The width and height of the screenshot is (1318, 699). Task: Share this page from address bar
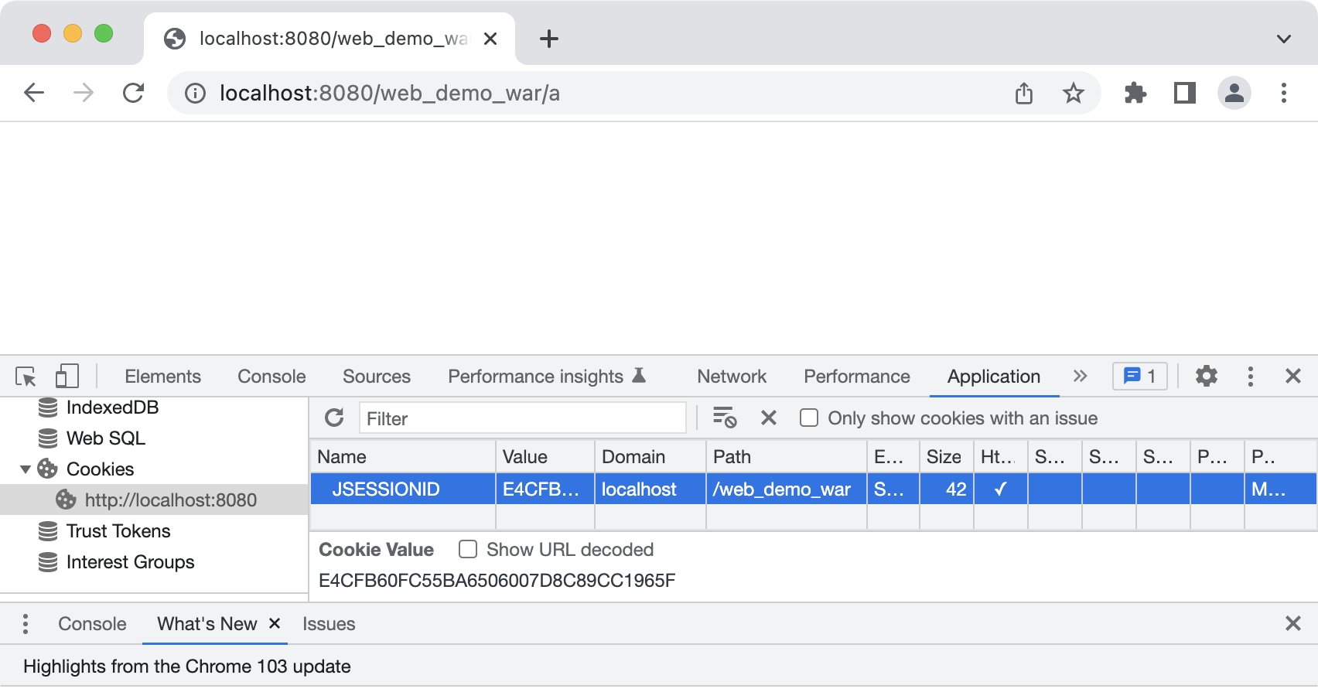pos(1023,94)
